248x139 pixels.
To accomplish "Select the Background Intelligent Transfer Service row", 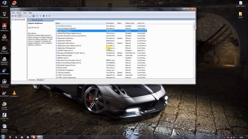I will point(101,53).
